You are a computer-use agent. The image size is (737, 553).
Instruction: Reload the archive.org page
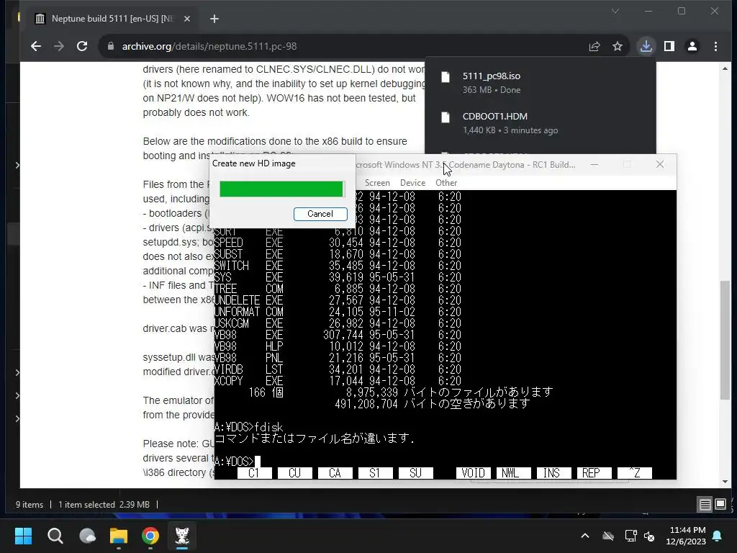pos(82,46)
